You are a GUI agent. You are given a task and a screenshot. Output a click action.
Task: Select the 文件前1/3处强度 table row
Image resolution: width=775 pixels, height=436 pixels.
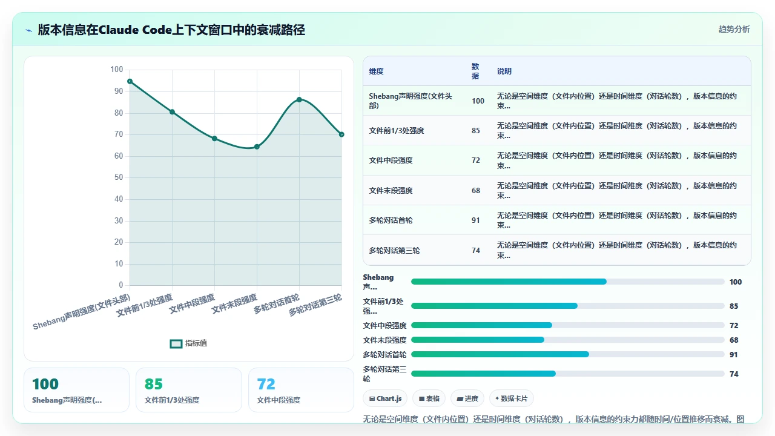557,130
